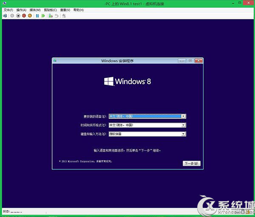Viewport: 255px width, 217px height.
Task: Click the 输入语言和其他首选项 instruction text
Action: [x=127, y=150]
